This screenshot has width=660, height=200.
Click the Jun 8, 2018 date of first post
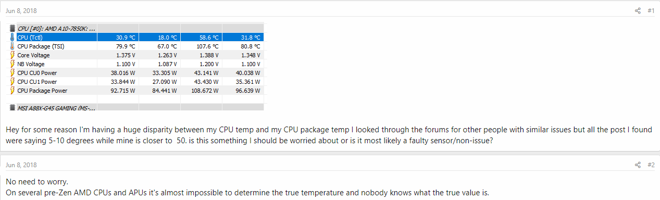(21, 11)
